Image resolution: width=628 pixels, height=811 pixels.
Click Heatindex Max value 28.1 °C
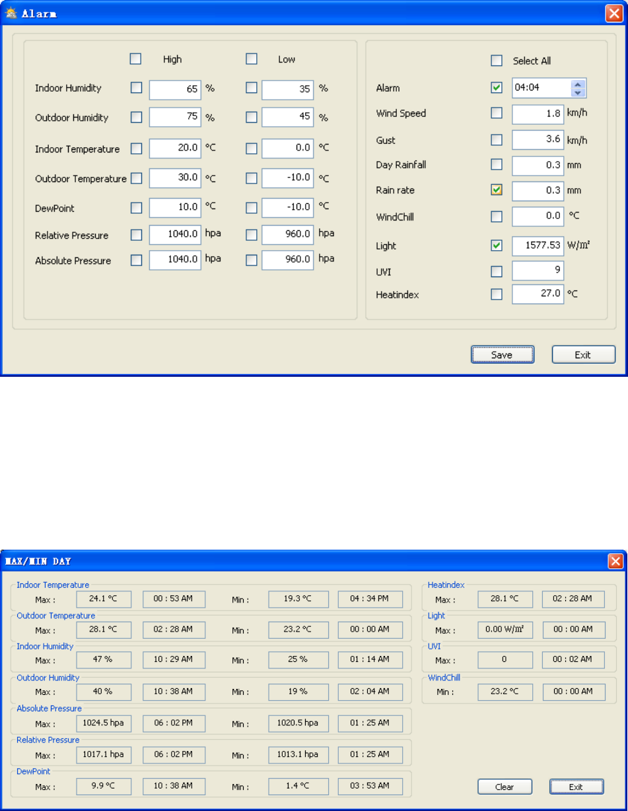505,599
